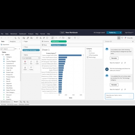Thumbs up the last Einstein response
This screenshot has height=135, width=135.
click(122, 89)
